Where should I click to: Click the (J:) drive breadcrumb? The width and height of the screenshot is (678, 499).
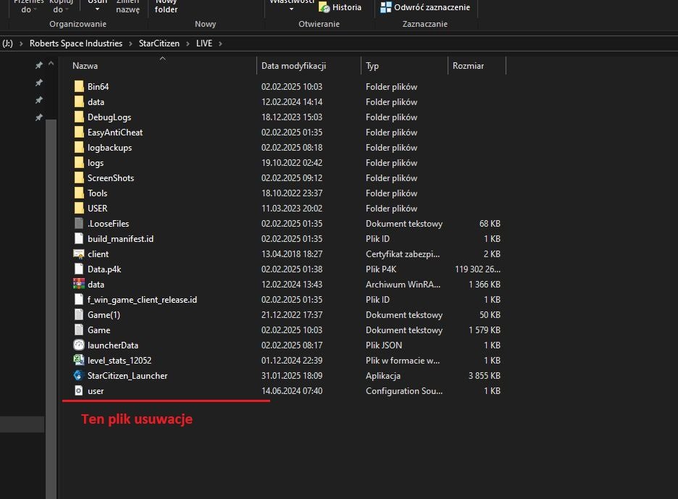click(7, 43)
